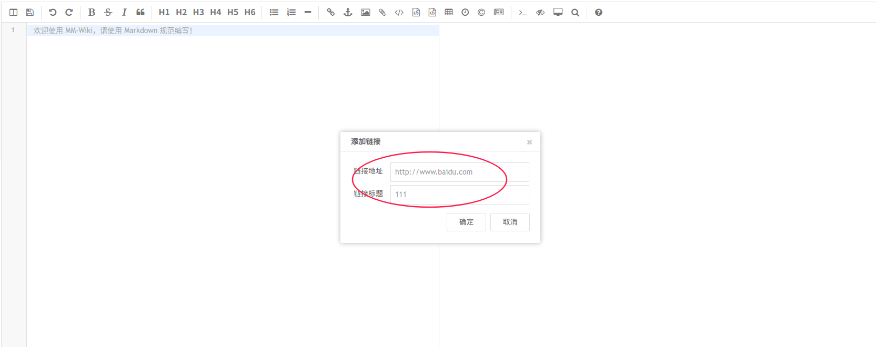Insert an H5 heading

coord(233,12)
